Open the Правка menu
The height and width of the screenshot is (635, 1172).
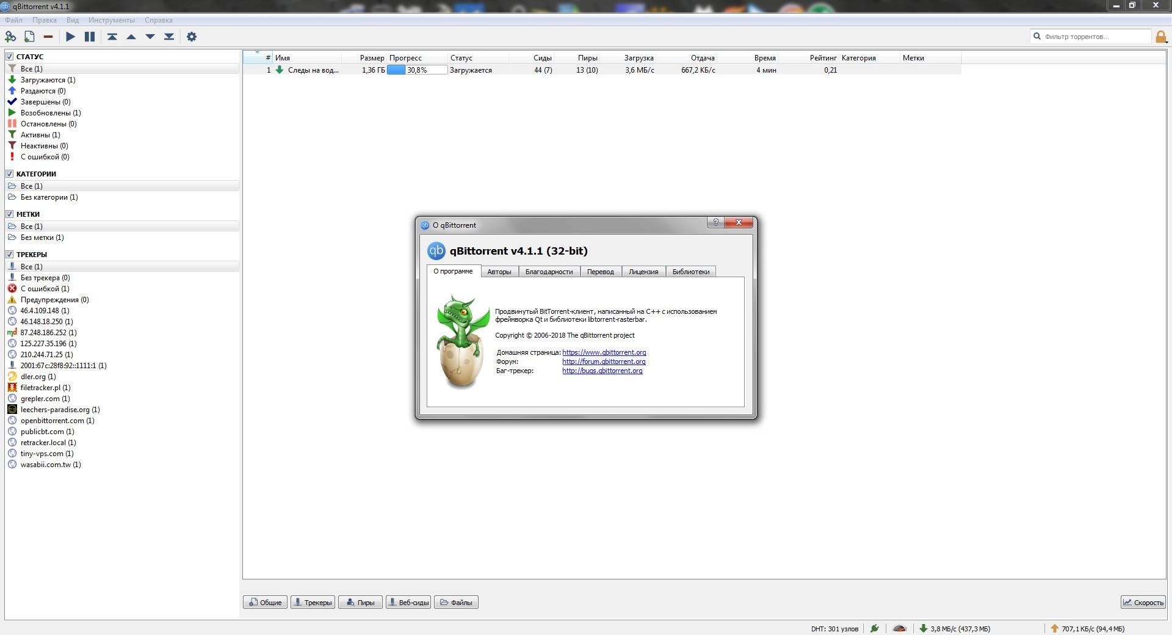pos(45,20)
